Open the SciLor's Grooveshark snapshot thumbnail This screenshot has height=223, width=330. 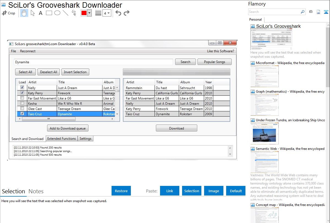pyautogui.click(x=271, y=39)
